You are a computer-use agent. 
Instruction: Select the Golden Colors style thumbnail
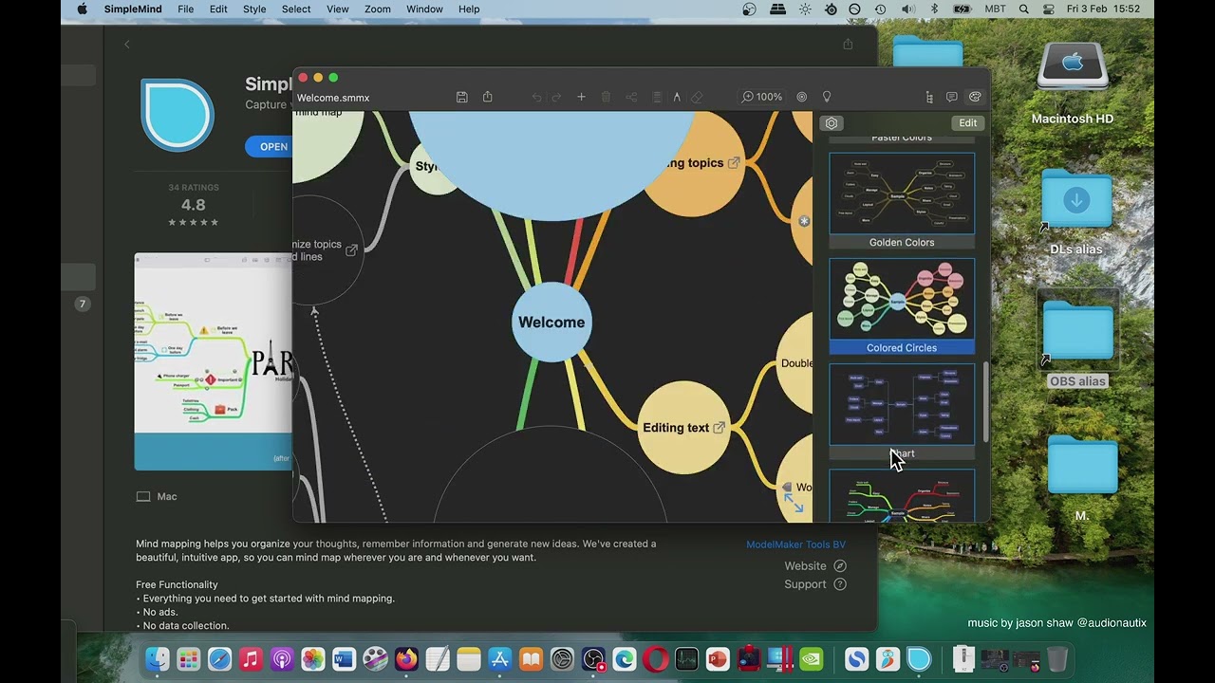pos(902,194)
